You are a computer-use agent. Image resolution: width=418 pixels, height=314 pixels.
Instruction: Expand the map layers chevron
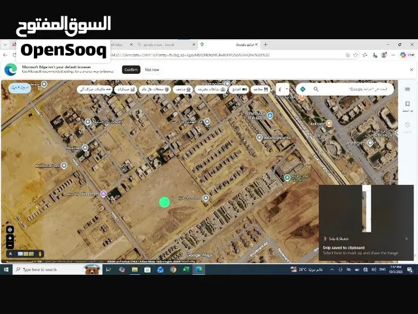coord(10,254)
